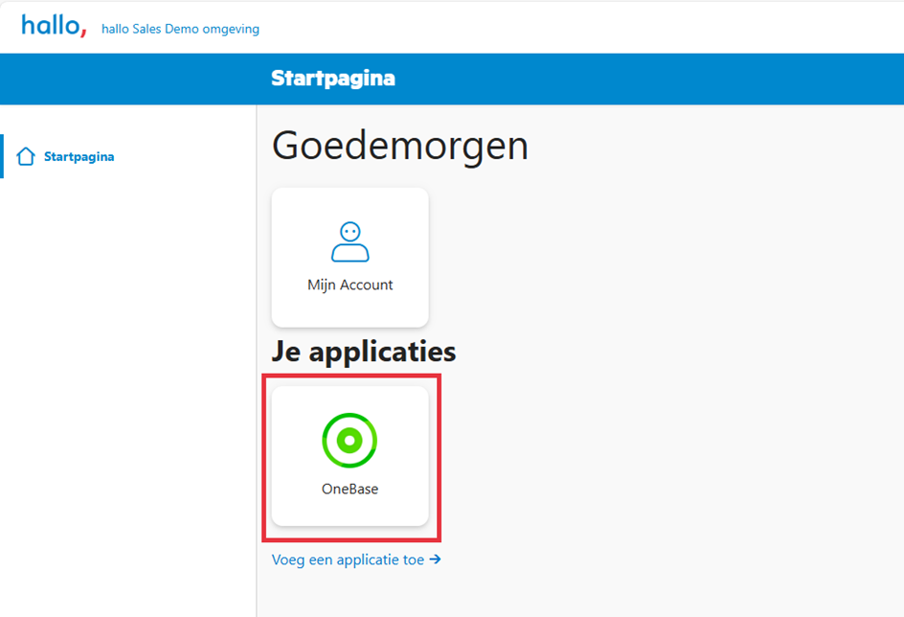Click the Mijn Account tile card
Image resolution: width=904 pixels, height=617 pixels.
350,257
